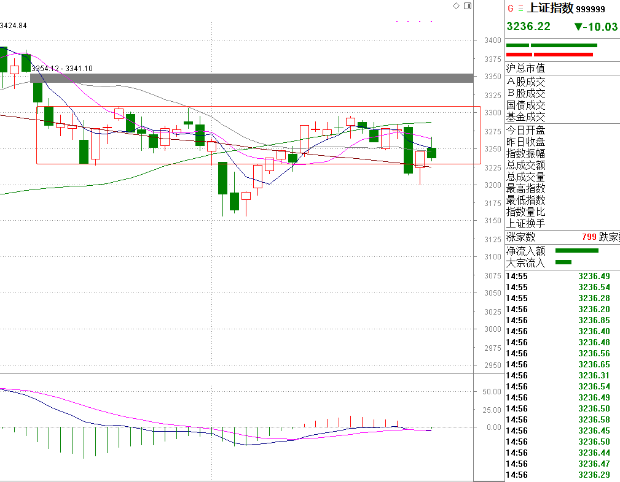Select the tick row with price 3236.65
Image resolution: width=620 pixels, height=482 pixels.
coord(563,365)
